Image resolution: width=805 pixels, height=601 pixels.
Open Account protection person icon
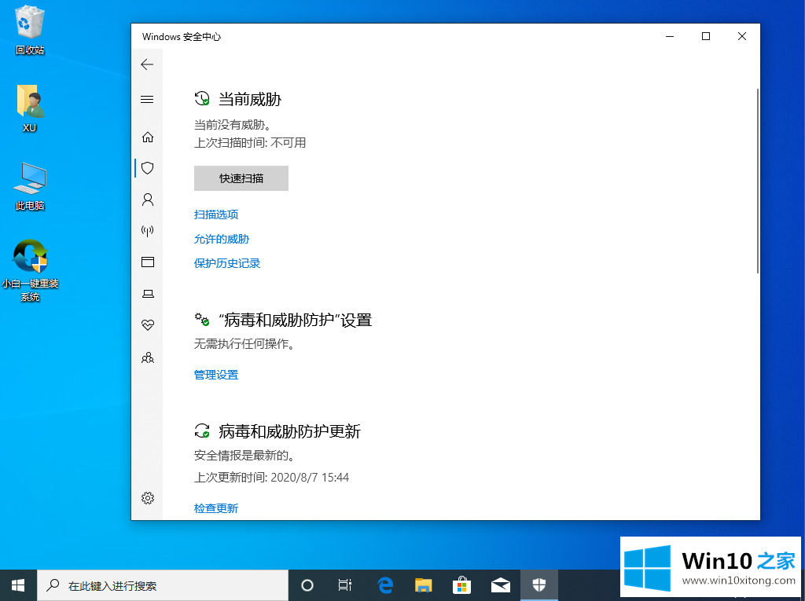148,199
